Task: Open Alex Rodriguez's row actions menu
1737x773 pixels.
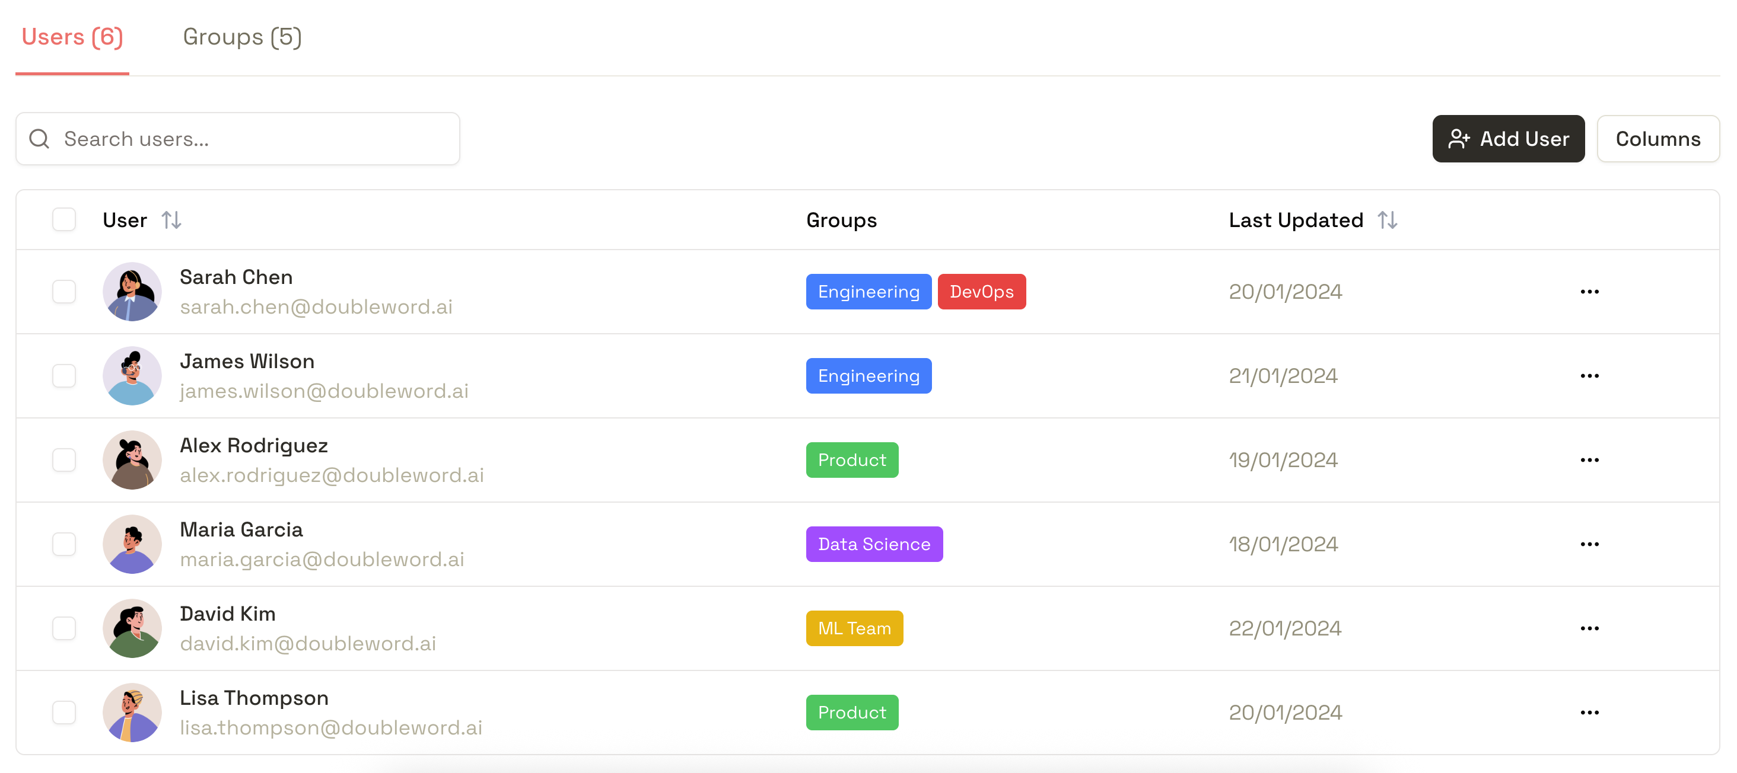Action: pos(1590,459)
